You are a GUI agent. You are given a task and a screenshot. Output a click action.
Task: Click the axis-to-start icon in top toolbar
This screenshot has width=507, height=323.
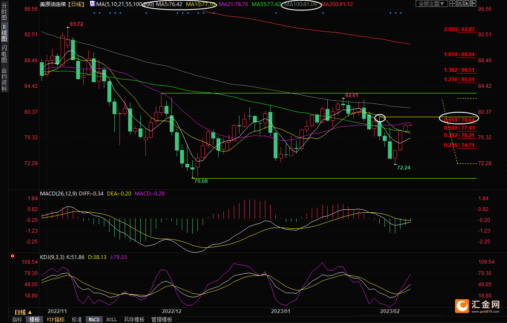[459, 3]
